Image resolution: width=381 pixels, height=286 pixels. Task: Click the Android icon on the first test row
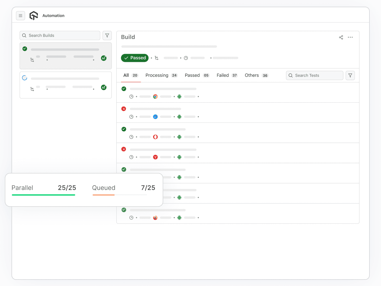179,96
